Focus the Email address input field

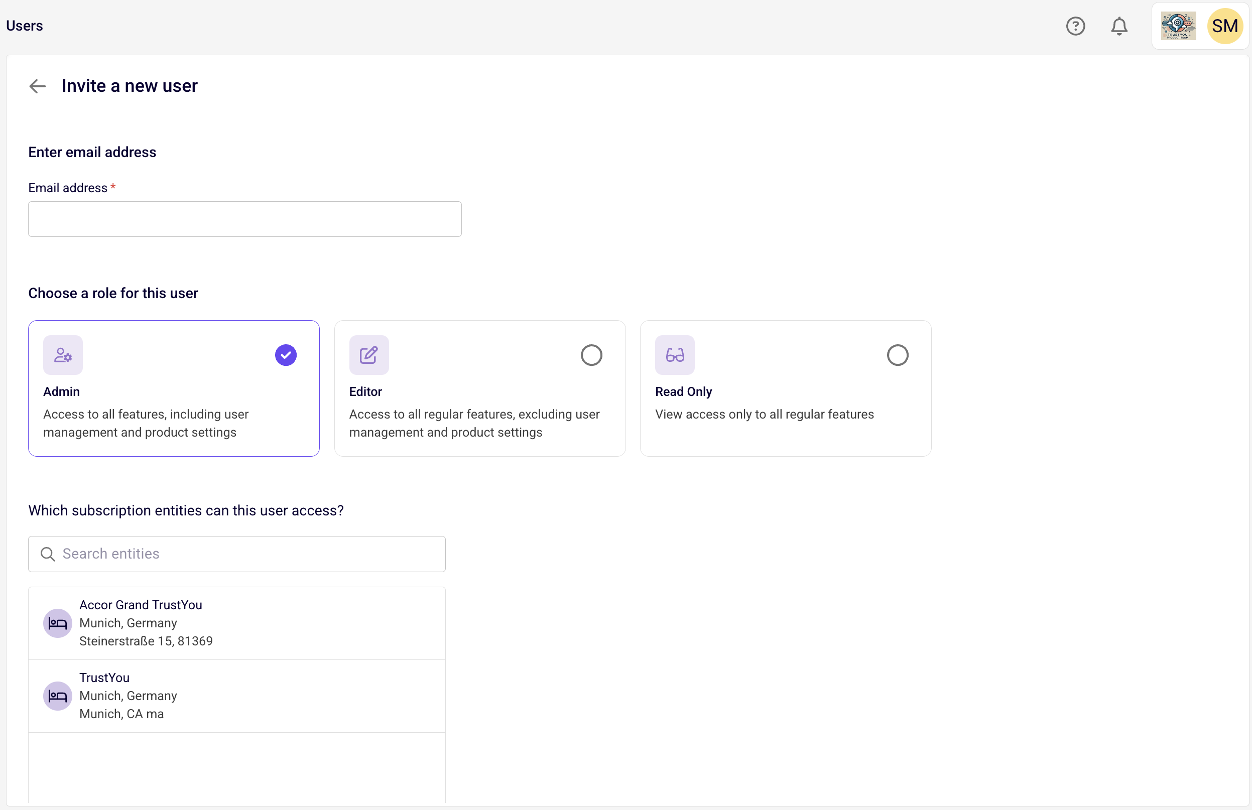(244, 219)
